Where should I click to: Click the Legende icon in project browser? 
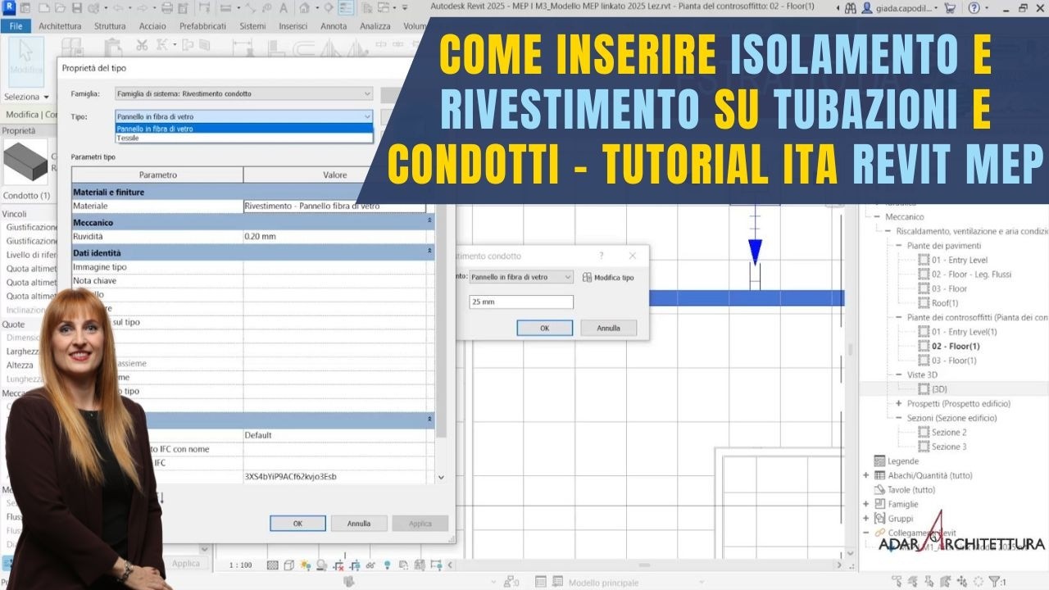[879, 461]
